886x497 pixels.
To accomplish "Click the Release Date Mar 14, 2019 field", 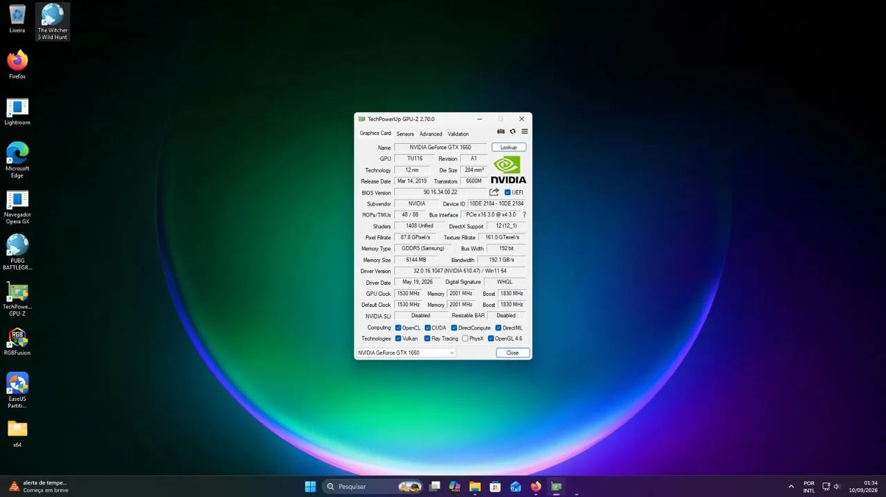I will (x=412, y=181).
